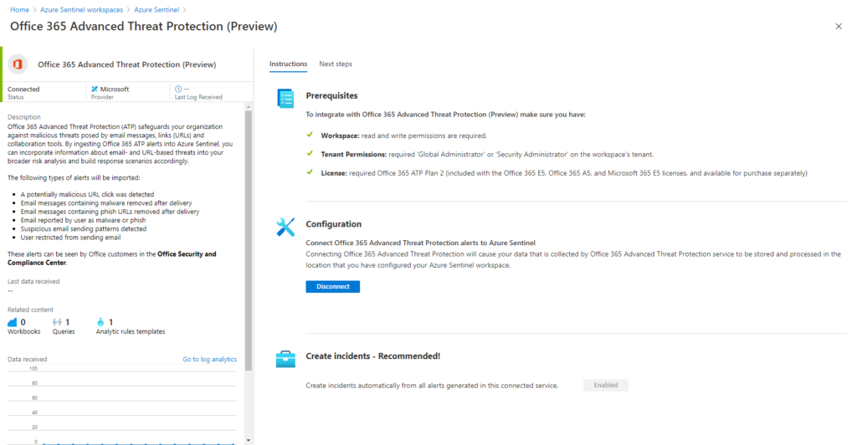Select the Prerequisites heading
Viewport: 857px width, 445px height.
pyautogui.click(x=331, y=95)
